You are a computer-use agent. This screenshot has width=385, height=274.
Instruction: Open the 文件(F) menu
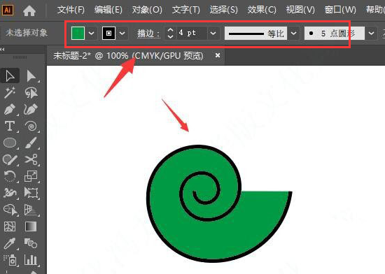coord(71,10)
